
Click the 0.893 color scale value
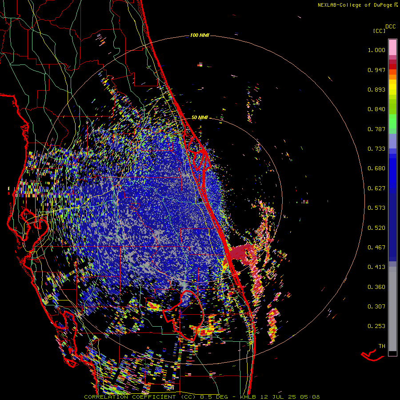pos(376,89)
